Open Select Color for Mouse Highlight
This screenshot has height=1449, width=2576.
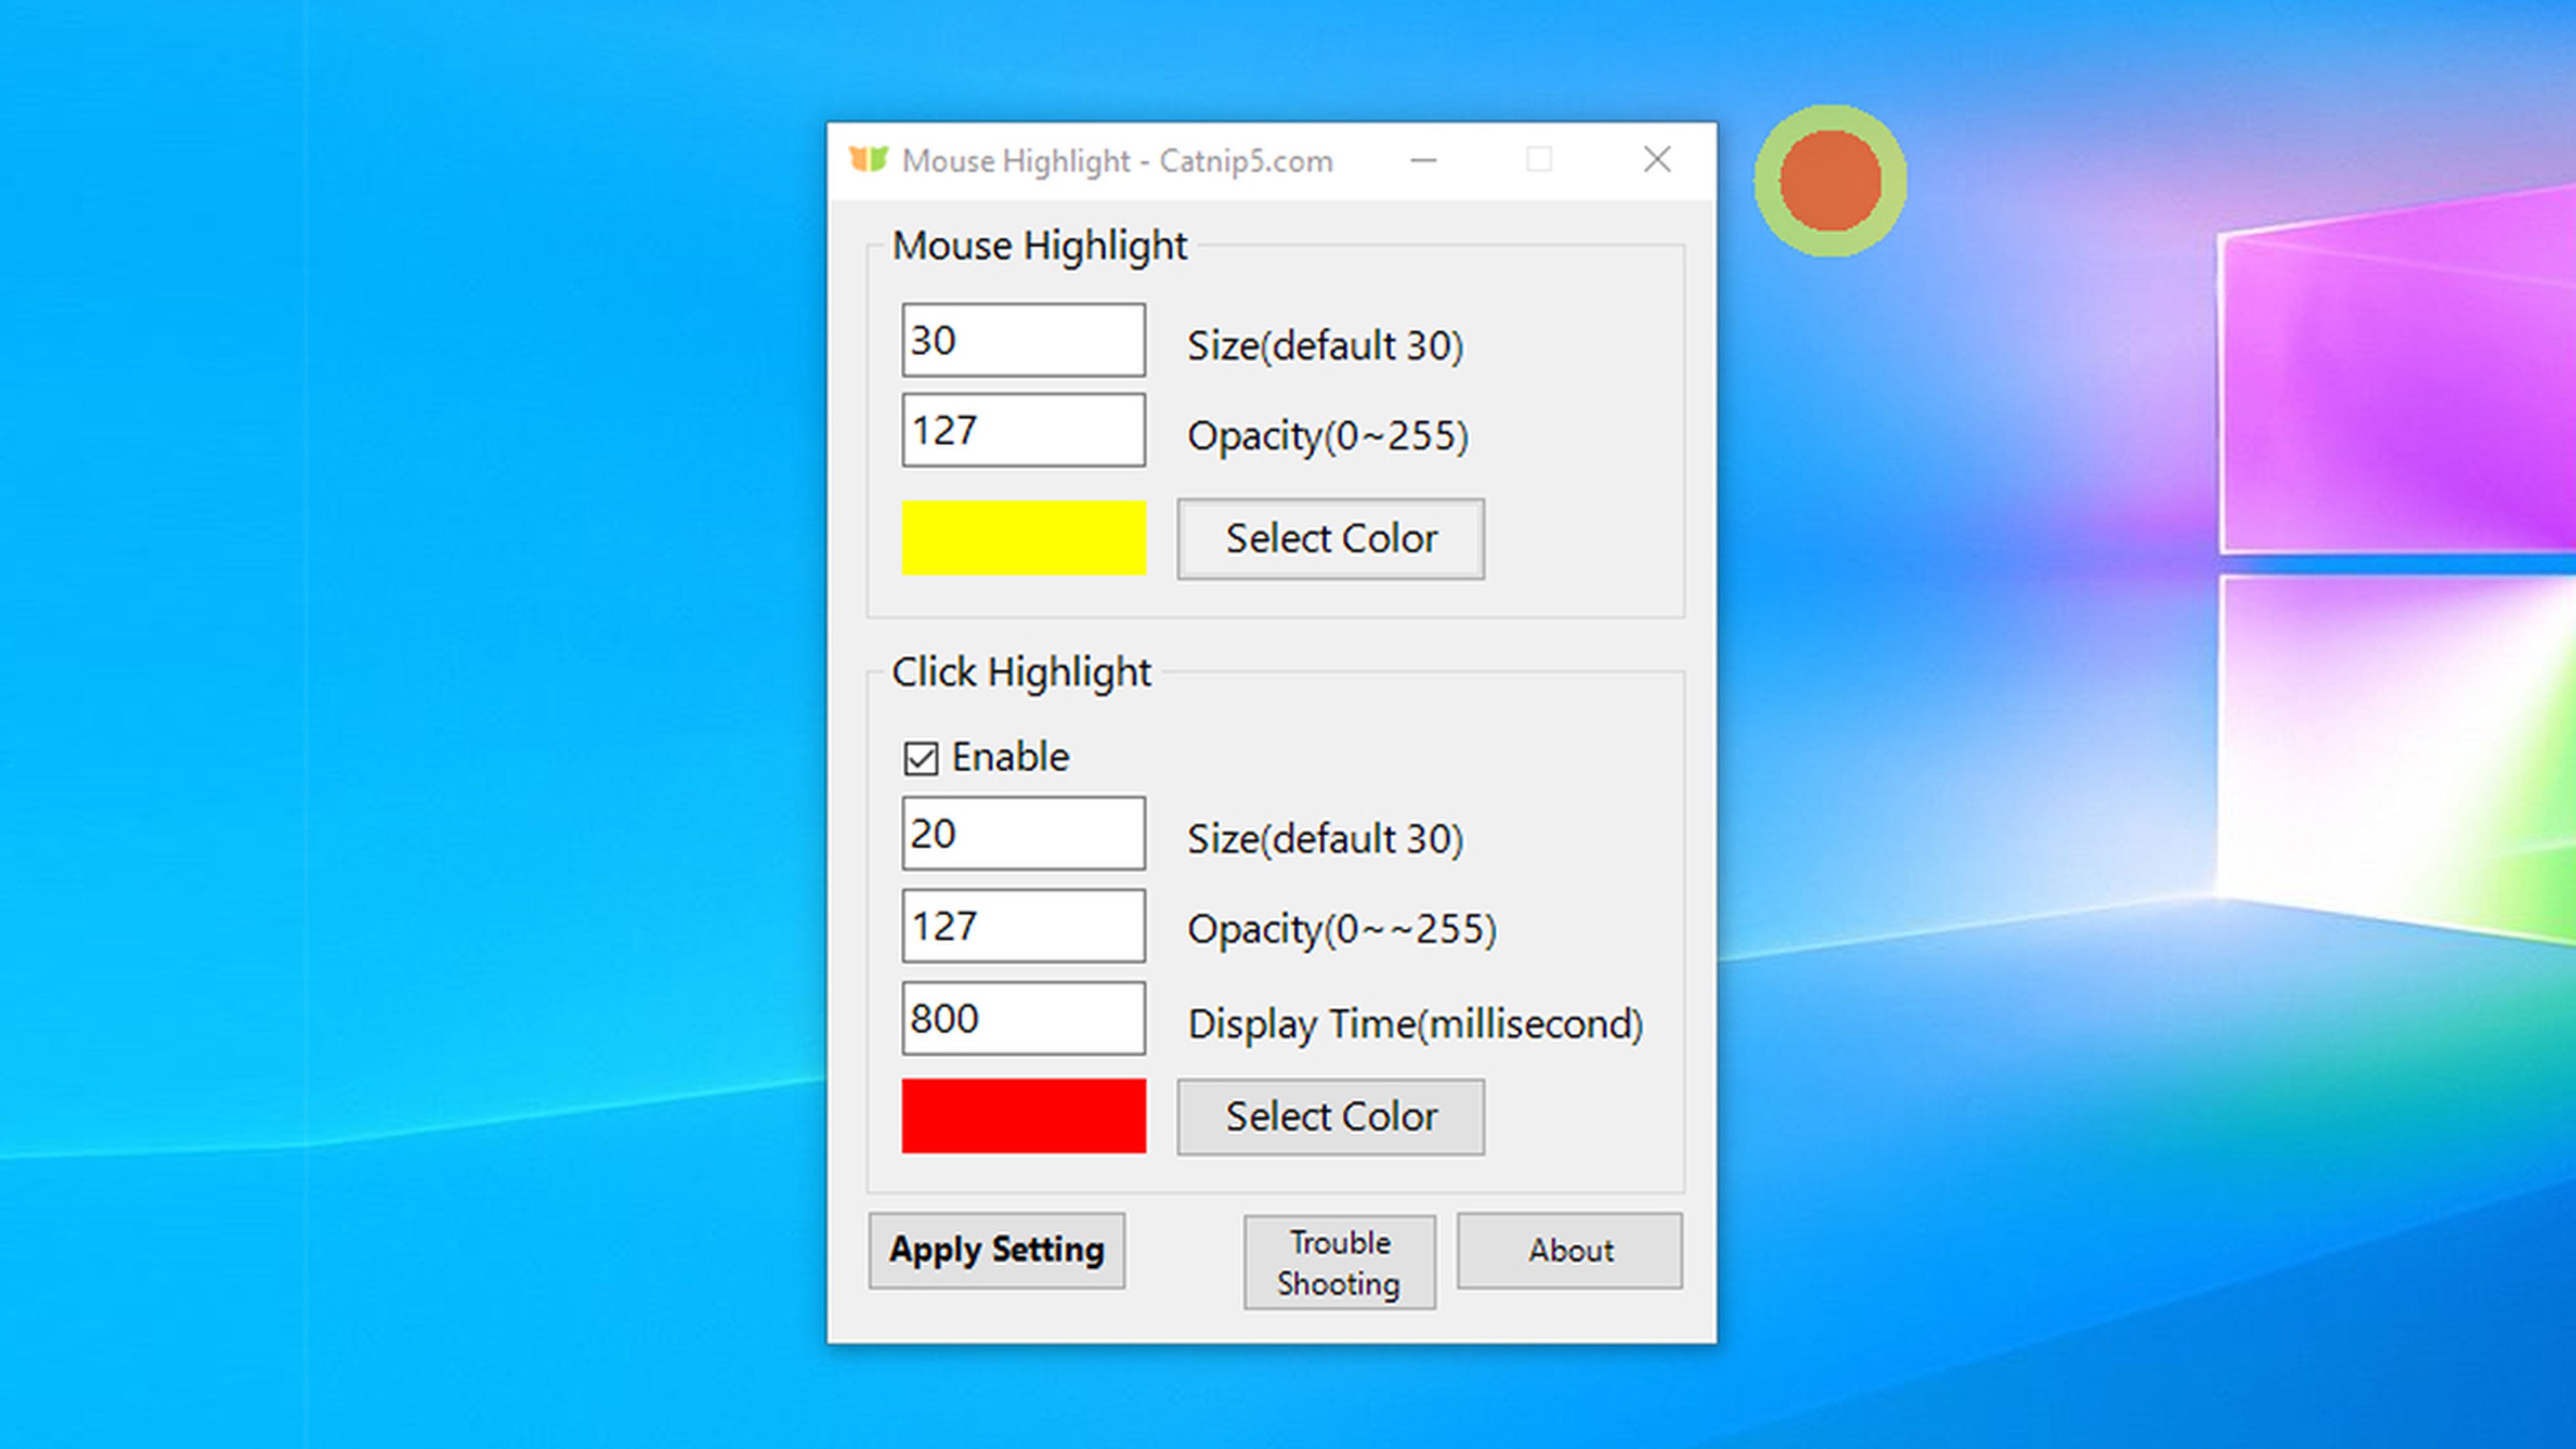[x=1330, y=539]
